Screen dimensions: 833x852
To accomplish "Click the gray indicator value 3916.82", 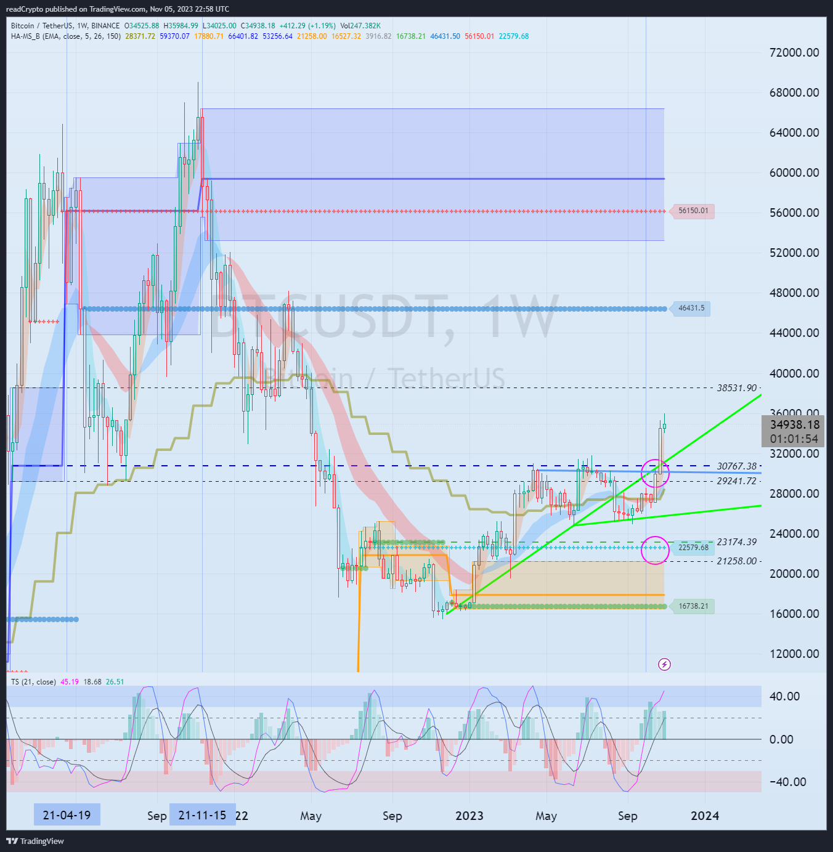I will (378, 36).
